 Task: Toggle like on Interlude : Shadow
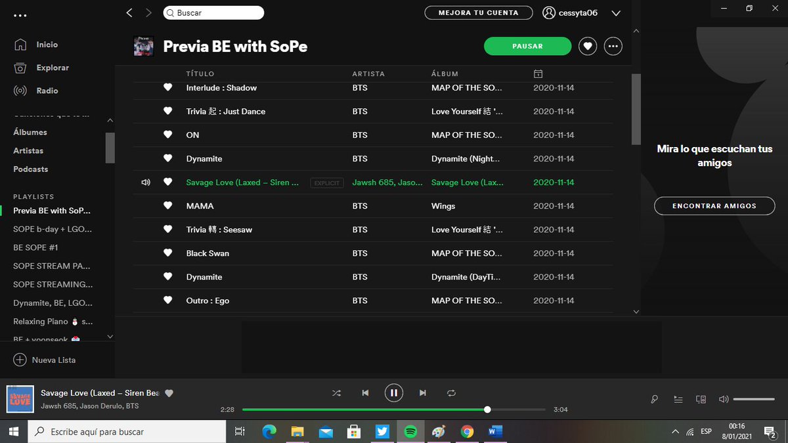point(167,87)
